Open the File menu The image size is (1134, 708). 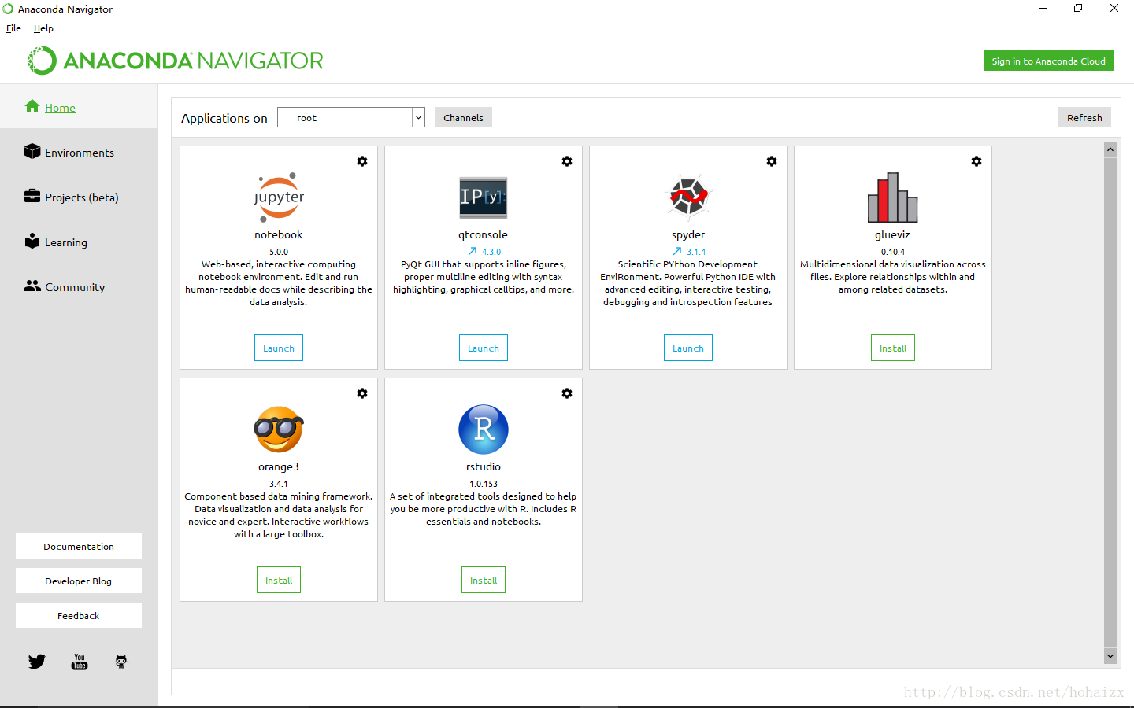pos(13,28)
